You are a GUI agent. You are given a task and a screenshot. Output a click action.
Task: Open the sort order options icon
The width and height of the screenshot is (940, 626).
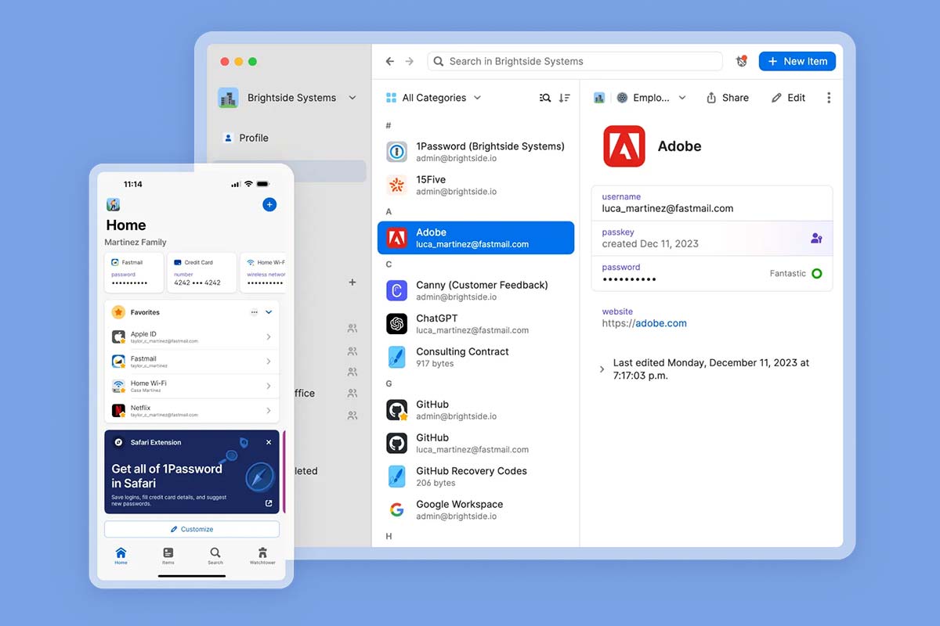(x=565, y=98)
